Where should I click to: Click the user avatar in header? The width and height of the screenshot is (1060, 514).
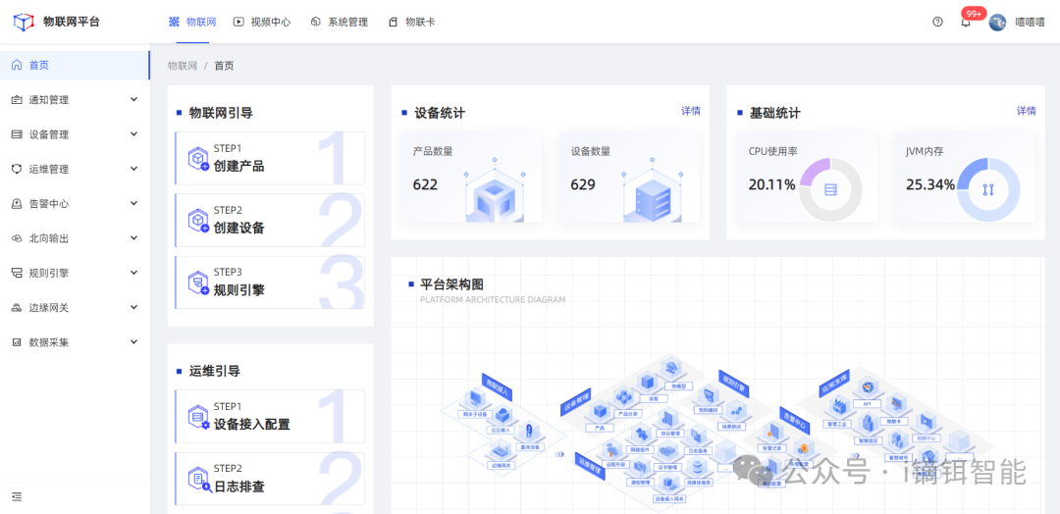(997, 22)
